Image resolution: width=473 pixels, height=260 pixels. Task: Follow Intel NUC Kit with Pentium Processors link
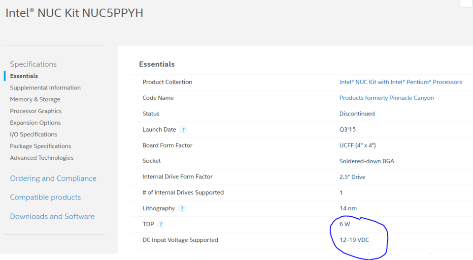tap(401, 82)
